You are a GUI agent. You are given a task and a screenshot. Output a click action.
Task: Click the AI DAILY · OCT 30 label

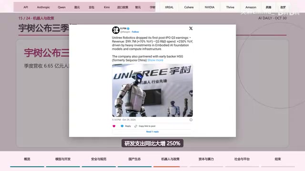click(x=272, y=18)
